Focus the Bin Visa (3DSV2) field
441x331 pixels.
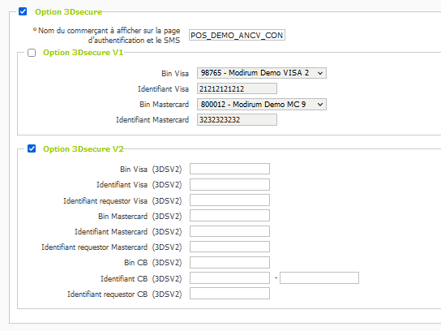pos(229,169)
